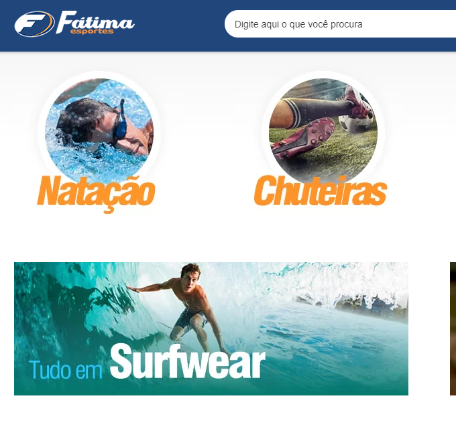Click the orange 'esportes' logo text

tap(92, 31)
